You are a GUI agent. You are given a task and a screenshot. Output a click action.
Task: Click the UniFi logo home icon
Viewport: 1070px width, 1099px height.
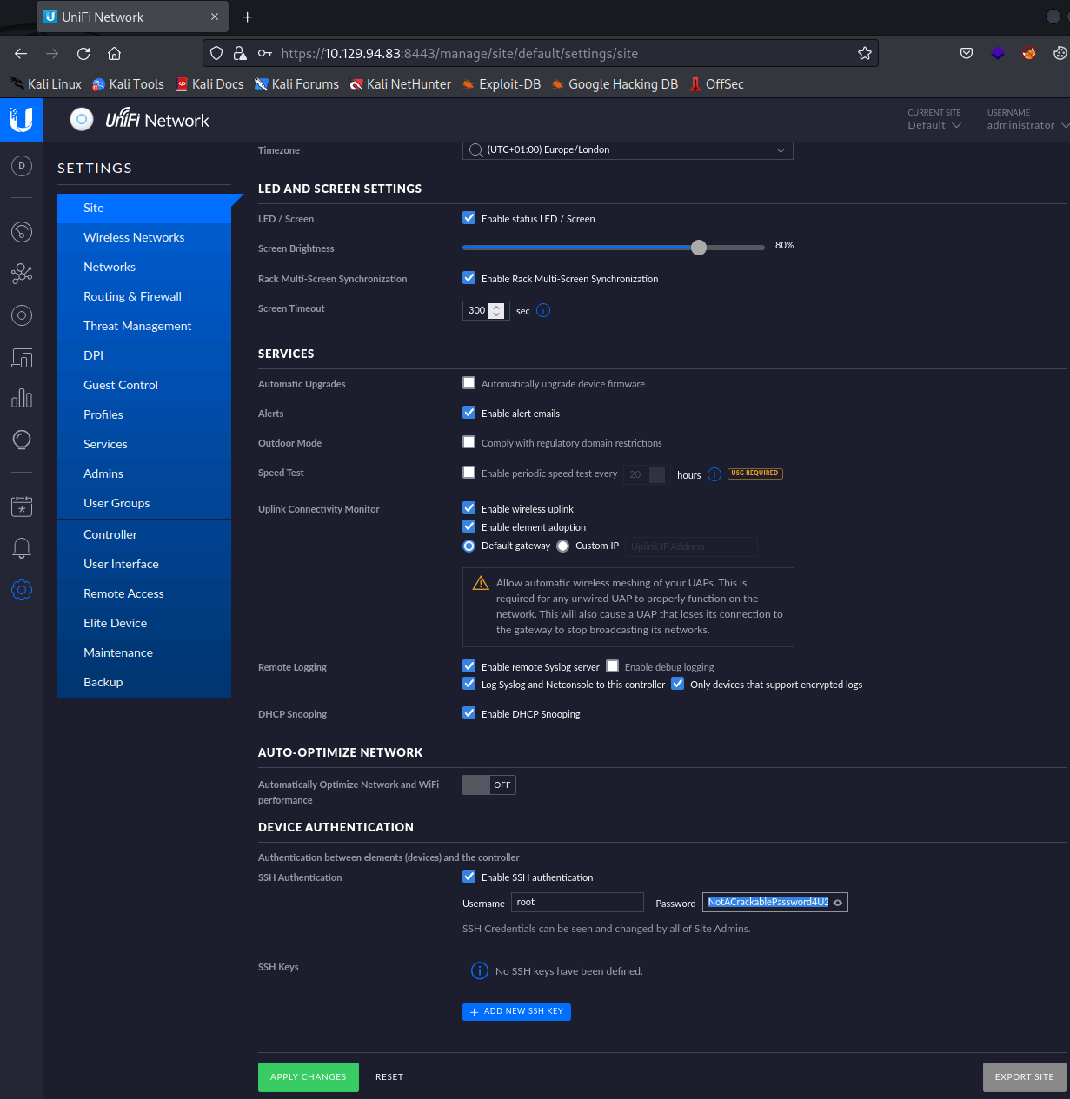22,119
